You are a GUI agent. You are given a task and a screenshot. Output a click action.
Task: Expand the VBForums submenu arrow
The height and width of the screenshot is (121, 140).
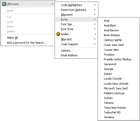[53, 4]
